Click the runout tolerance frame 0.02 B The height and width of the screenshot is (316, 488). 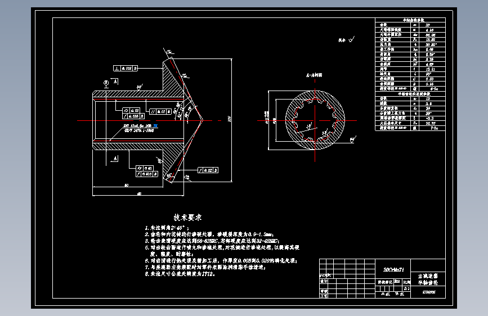coord(208,170)
